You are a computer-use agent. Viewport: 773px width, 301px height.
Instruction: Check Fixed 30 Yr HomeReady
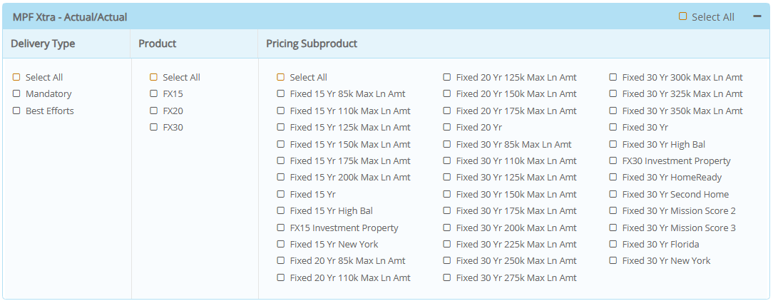pyautogui.click(x=613, y=177)
